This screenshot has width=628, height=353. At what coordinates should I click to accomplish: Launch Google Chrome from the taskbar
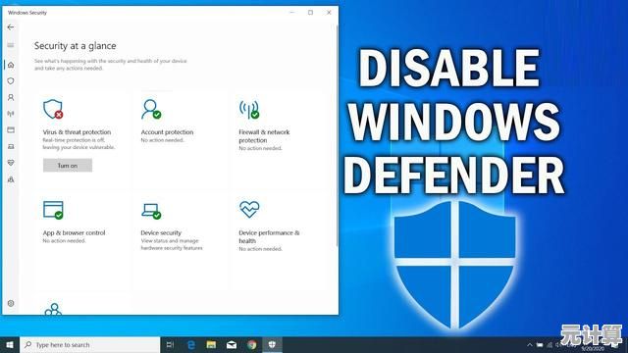pos(251,344)
